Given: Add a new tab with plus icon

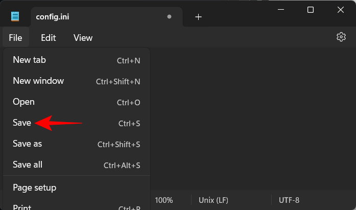Looking at the screenshot, I should 199,17.
